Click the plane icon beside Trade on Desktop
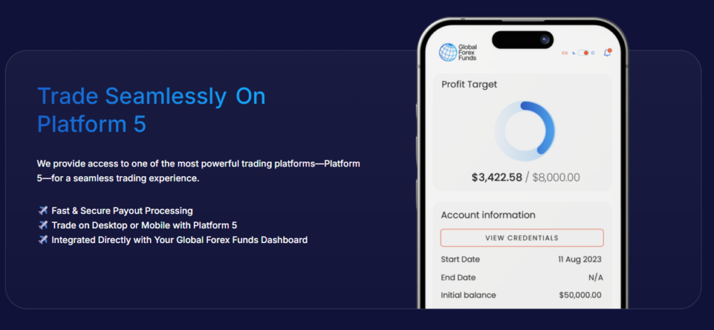Screen dimensions: 714x330 point(43,225)
